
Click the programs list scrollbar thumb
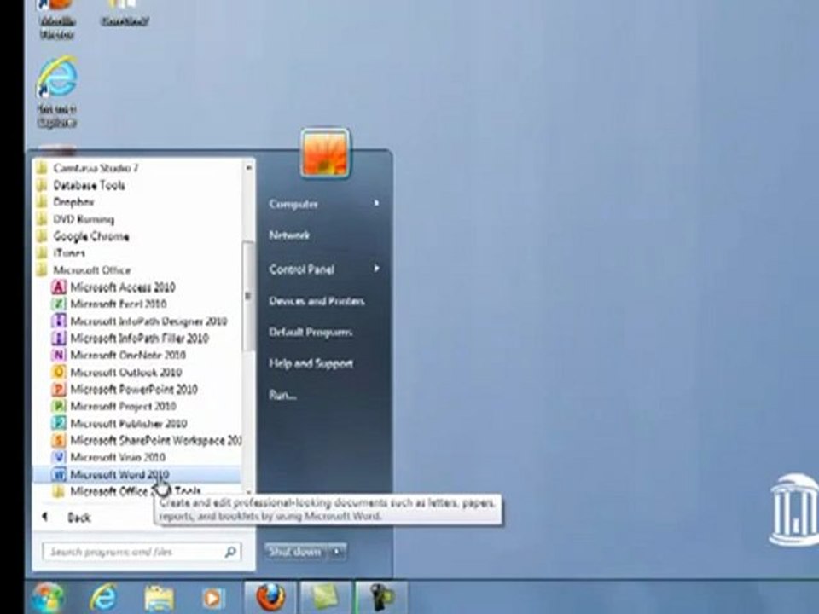(x=248, y=296)
